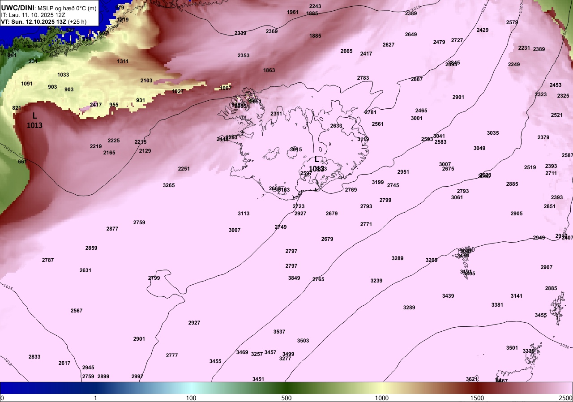Viewport: 573px width, 402px height.
Task: Select the 3503 value
Action: click(x=303, y=341)
